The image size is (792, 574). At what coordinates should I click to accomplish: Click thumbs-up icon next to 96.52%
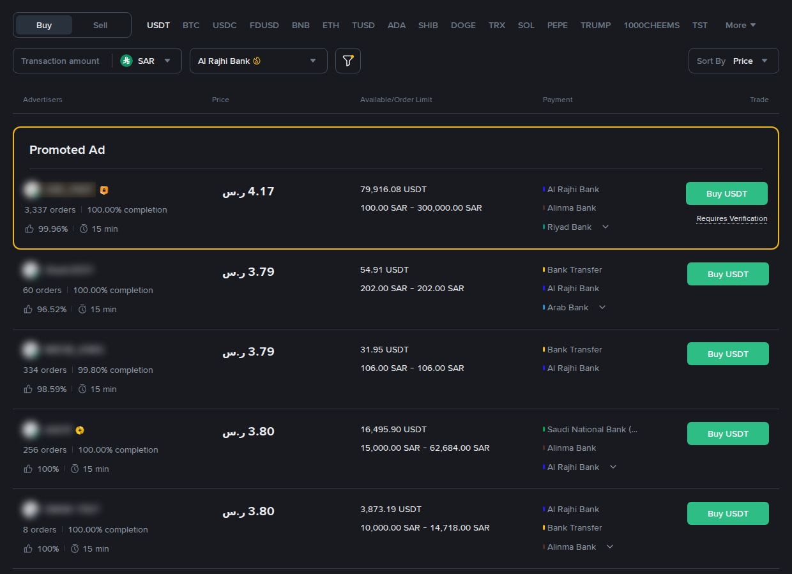(x=27, y=309)
